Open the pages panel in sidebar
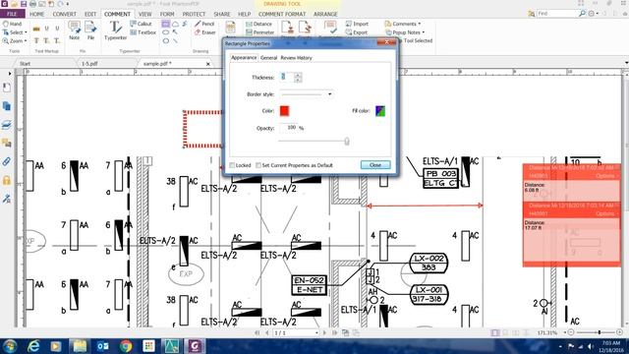The height and width of the screenshot is (354, 629). tap(7, 106)
